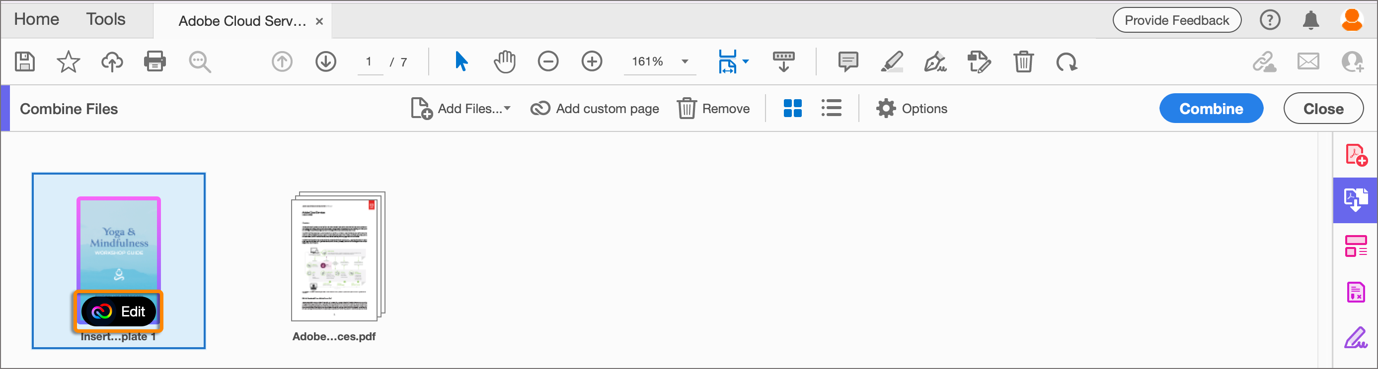Expand the zoom percentage dropdown arrow
The image size is (1378, 369).
685,62
